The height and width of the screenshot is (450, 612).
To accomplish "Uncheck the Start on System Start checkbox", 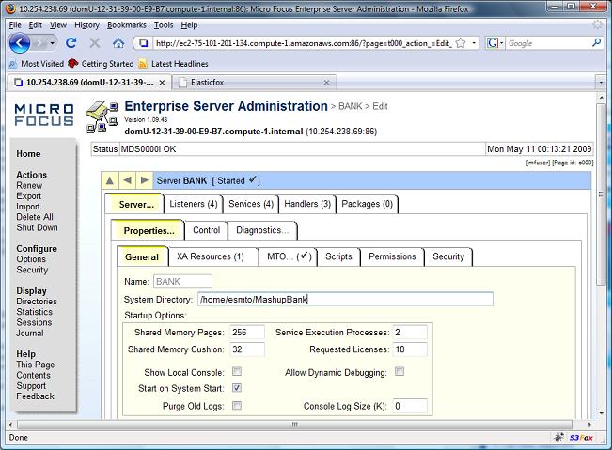I will (x=237, y=388).
